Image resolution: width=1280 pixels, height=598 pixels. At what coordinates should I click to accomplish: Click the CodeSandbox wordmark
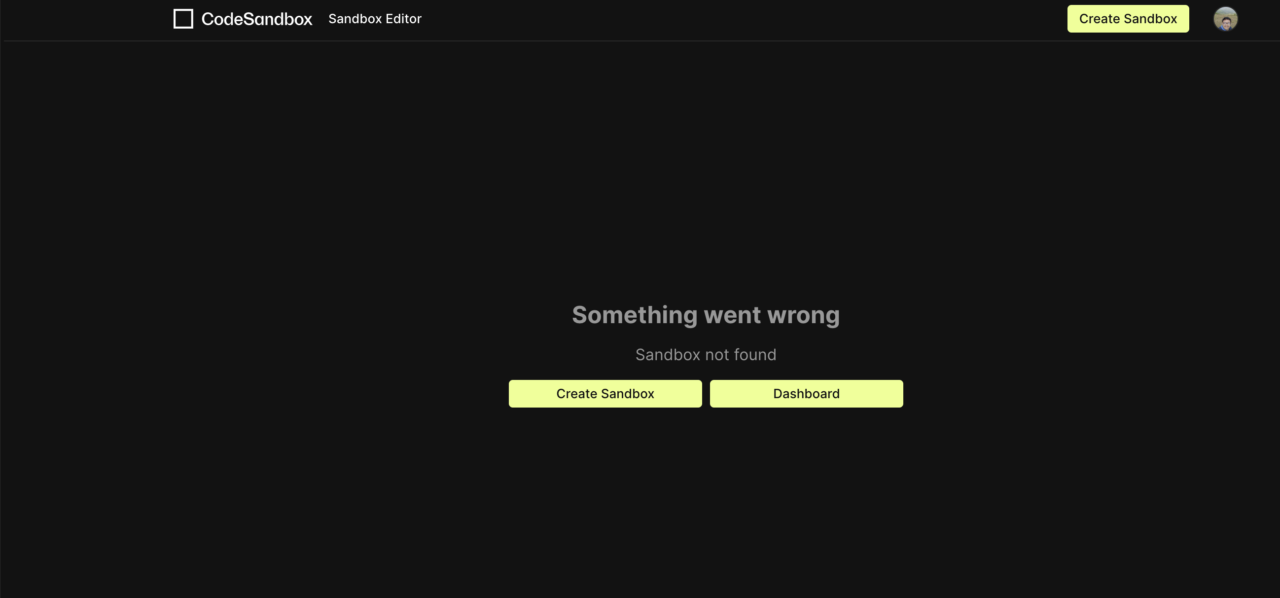(257, 18)
